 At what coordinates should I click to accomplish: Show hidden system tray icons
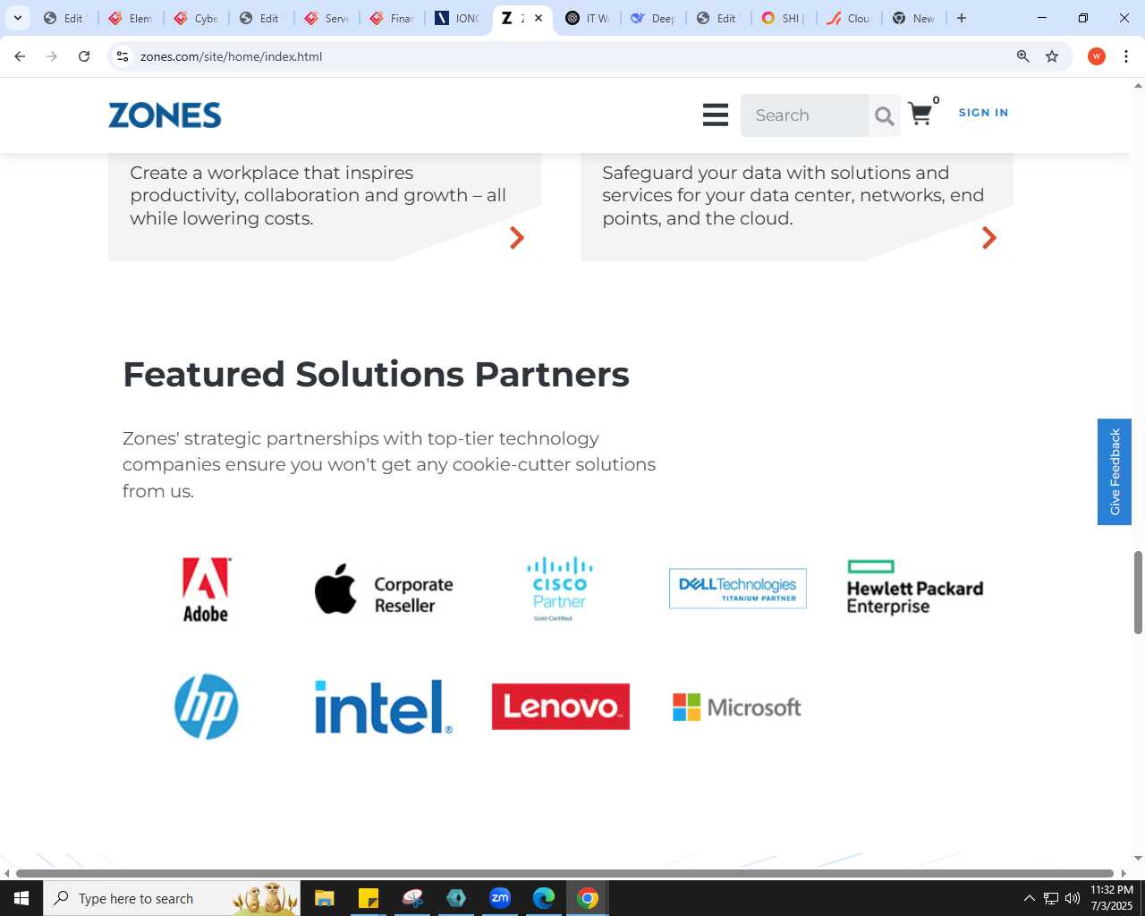pos(1029,898)
